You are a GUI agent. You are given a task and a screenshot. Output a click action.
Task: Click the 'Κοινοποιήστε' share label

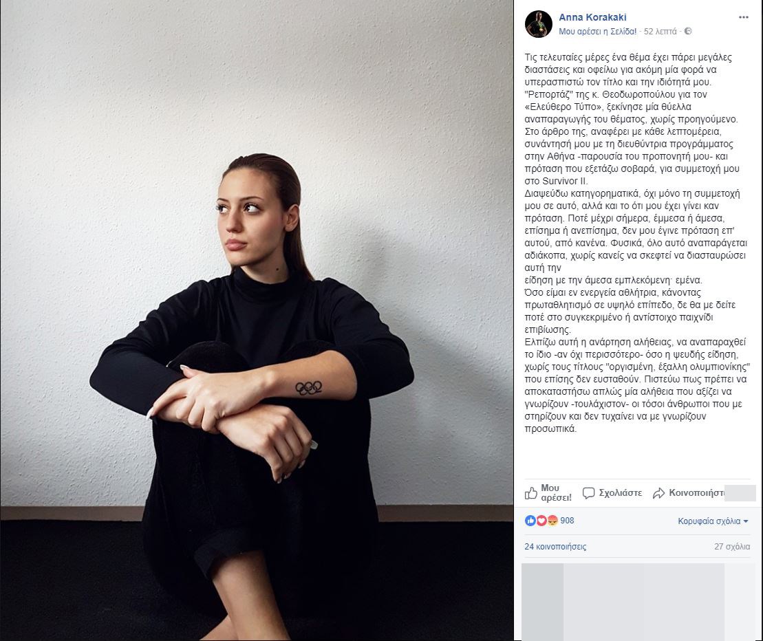point(696,492)
